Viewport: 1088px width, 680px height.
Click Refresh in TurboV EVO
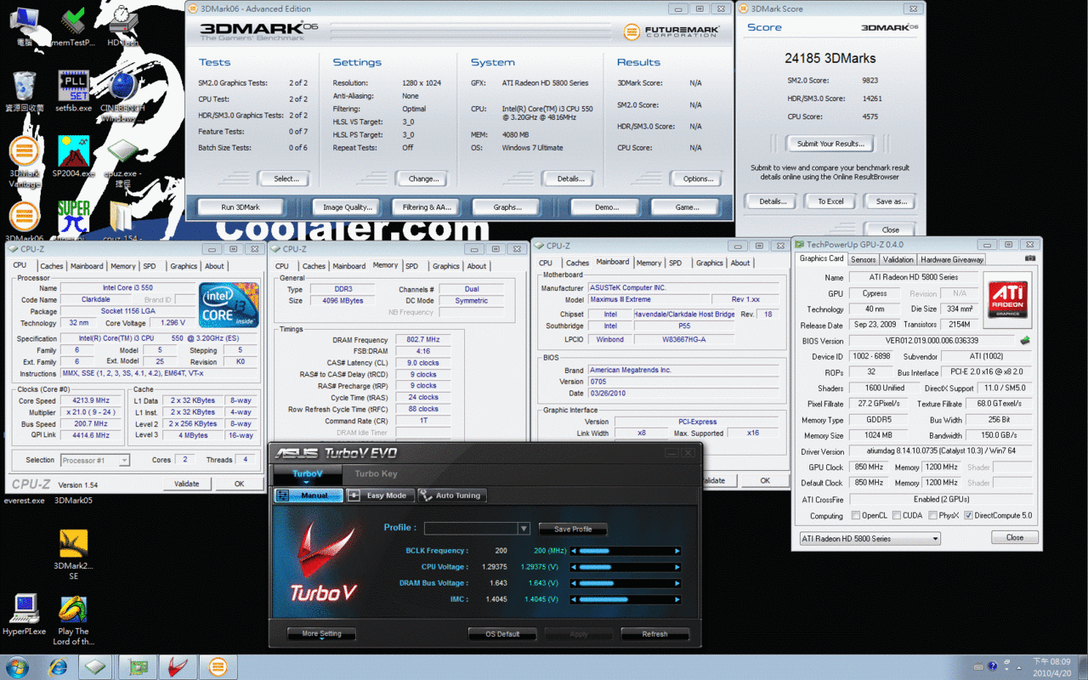click(x=654, y=634)
